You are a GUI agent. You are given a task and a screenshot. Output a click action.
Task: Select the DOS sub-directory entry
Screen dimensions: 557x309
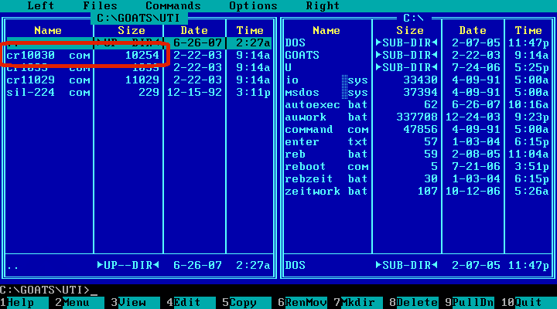point(296,43)
